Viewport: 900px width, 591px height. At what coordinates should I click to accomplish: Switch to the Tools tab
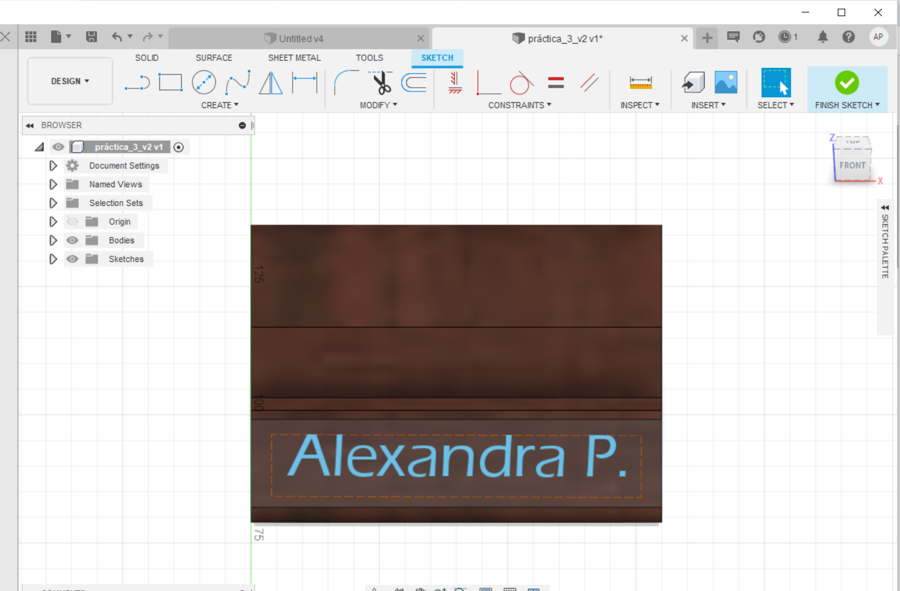[370, 58]
